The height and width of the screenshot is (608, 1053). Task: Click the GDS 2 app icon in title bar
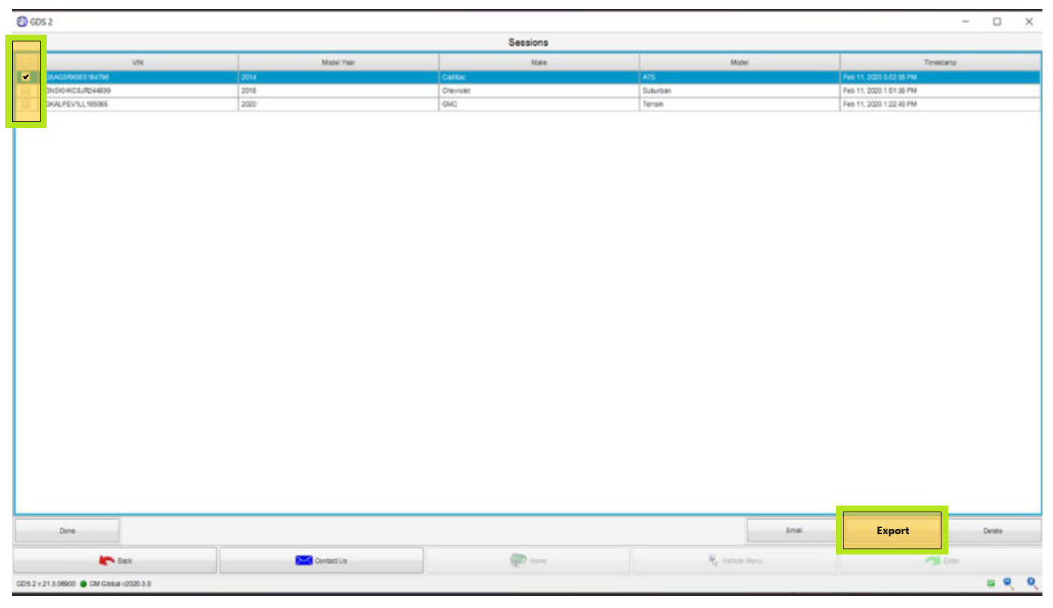(x=21, y=22)
